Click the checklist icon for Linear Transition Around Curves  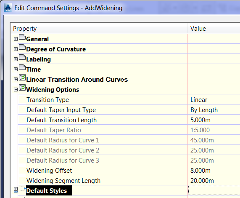[22, 78]
